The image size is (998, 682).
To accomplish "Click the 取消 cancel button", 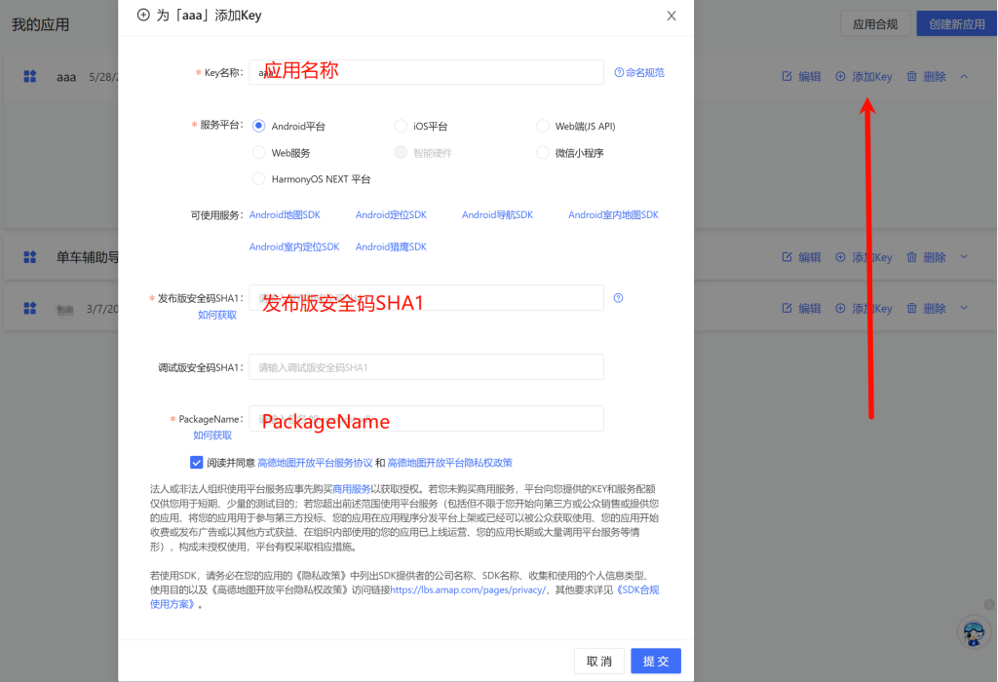I will tap(599, 662).
